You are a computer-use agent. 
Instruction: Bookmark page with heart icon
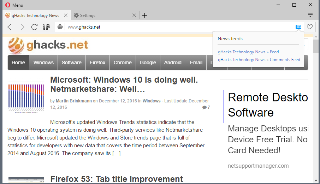pyautogui.click(x=310, y=27)
